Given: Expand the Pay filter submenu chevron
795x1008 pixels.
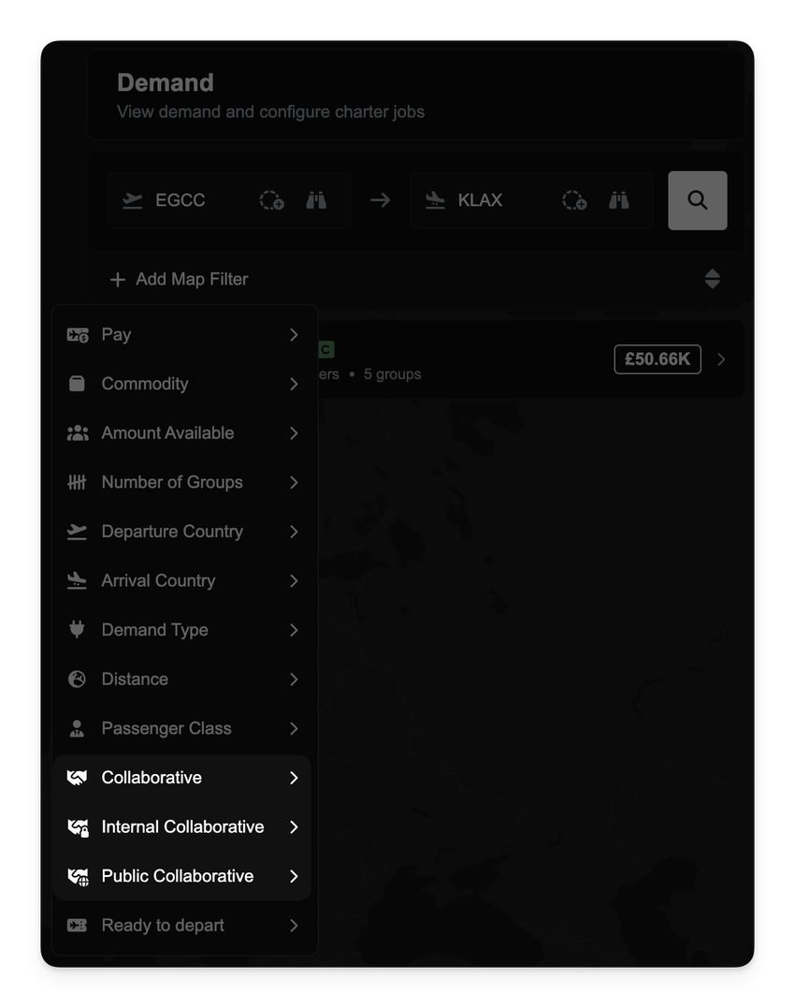Looking at the screenshot, I should click(294, 335).
